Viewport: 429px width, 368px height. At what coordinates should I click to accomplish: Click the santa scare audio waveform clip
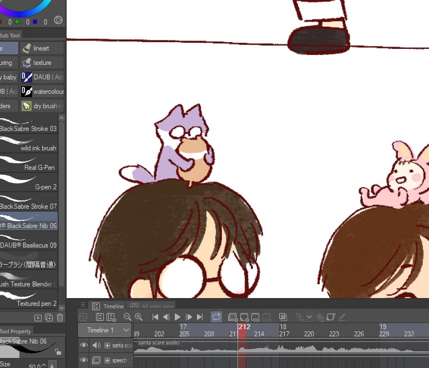click(281, 346)
